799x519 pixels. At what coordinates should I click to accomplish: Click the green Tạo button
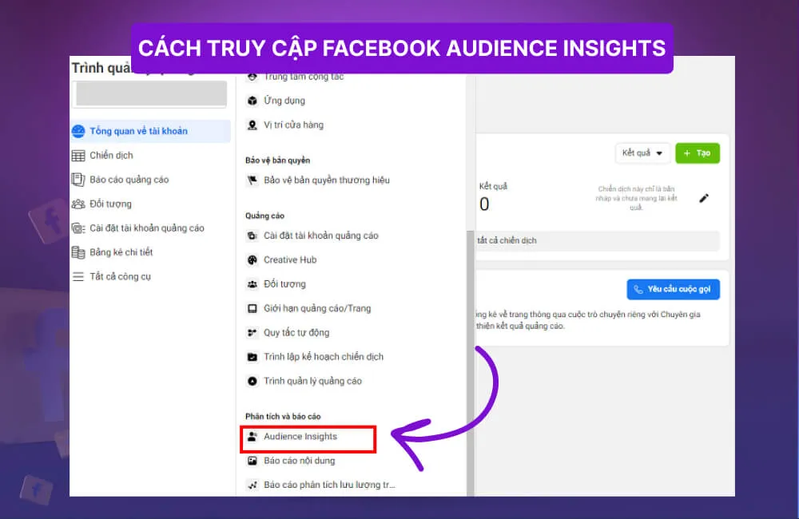pyautogui.click(x=697, y=153)
